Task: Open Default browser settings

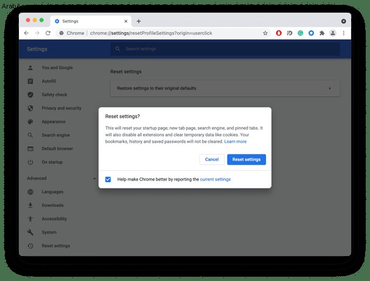Action: pos(57,148)
